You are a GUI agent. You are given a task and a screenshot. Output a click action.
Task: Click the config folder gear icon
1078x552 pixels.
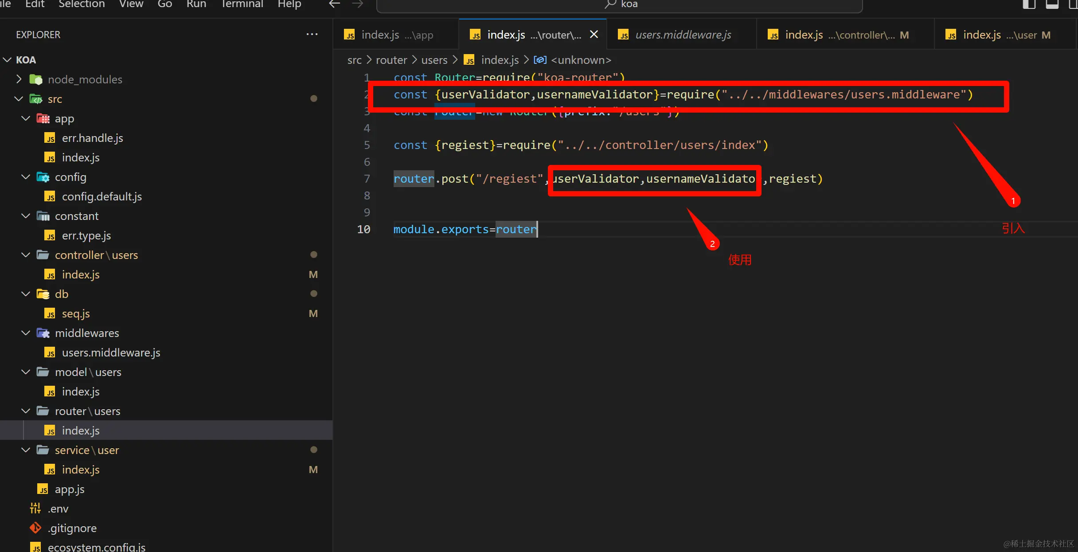click(43, 177)
